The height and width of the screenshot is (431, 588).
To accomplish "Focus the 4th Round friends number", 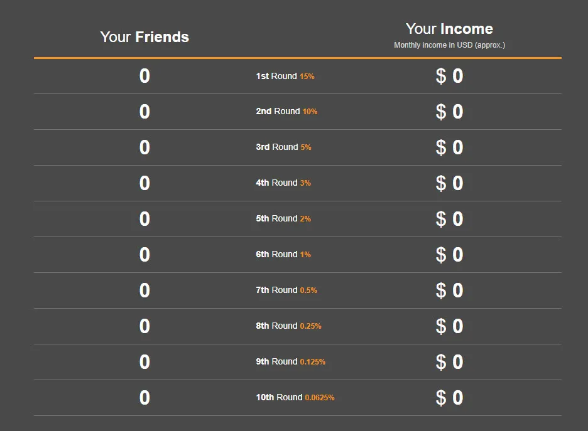I will pyautogui.click(x=144, y=183).
